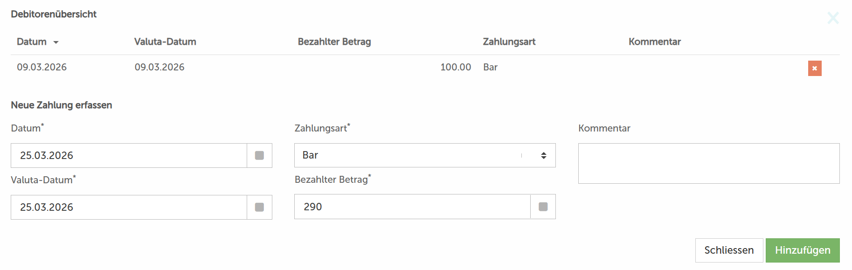Click into the Bezahlter Betrag field
Image resolution: width=852 pixels, height=270 pixels.
412,207
